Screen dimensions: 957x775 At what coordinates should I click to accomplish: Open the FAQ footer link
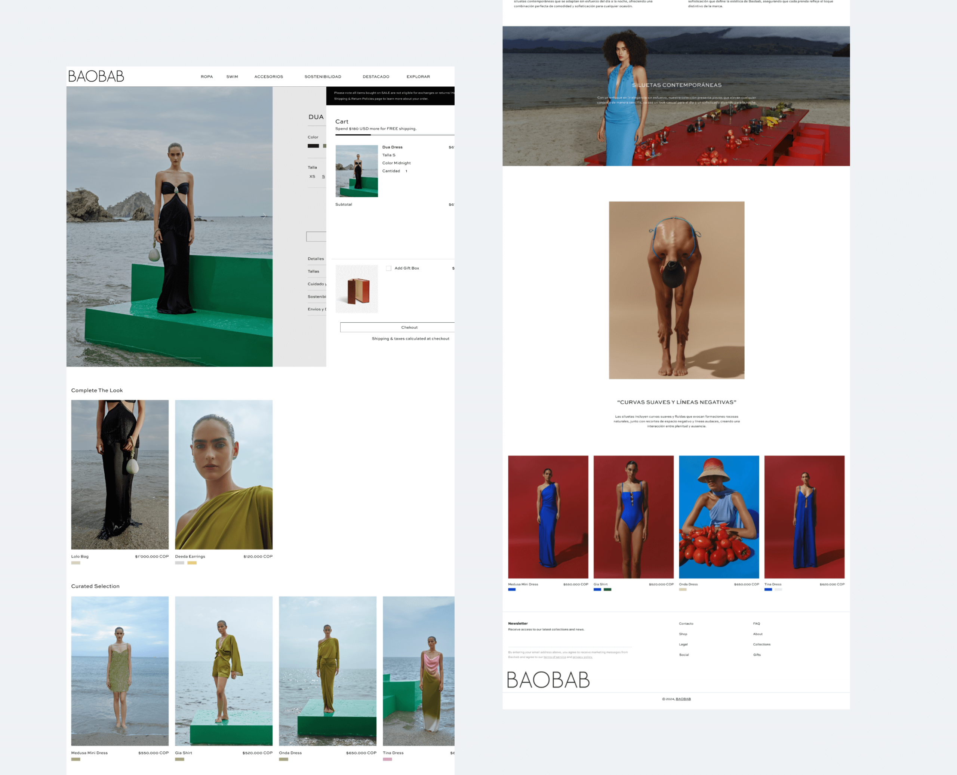click(756, 624)
